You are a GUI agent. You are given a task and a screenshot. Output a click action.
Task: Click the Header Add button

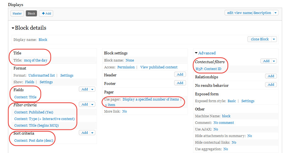[180, 74]
